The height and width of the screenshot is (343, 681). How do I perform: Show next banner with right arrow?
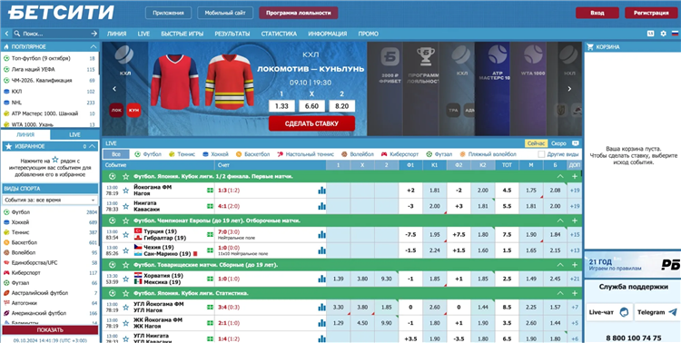pos(570,89)
